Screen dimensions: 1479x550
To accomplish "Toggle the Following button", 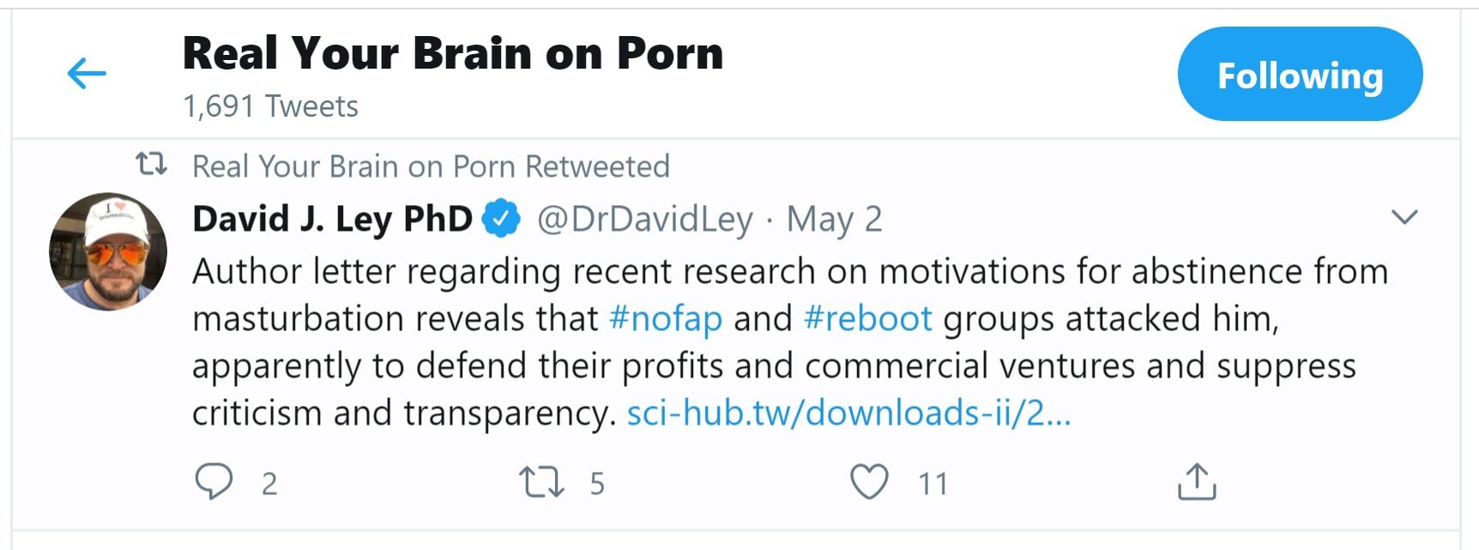I will click(x=1300, y=75).
